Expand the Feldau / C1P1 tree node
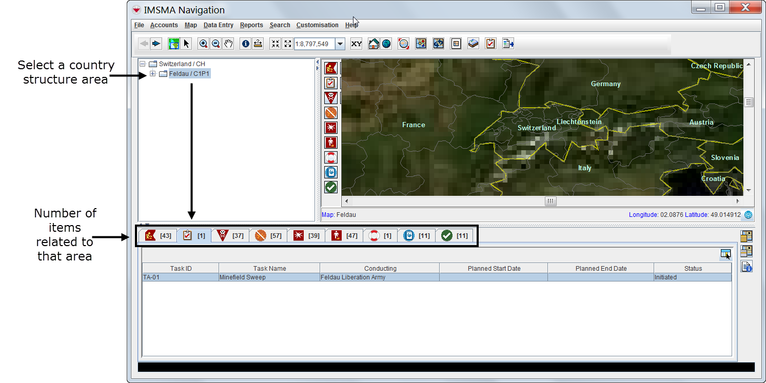The width and height of the screenshot is (766, 383). tap(152, 74)
